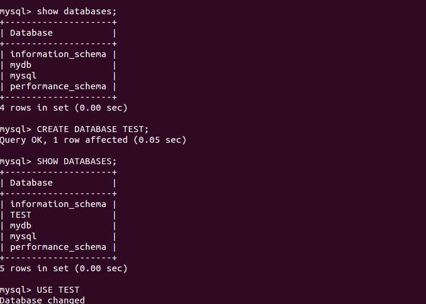Click performance_schema in the four-row table
426x304 pixels.
tap(58, 86)
